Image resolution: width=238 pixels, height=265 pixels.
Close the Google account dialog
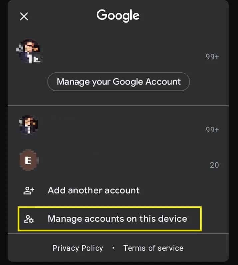coord(24,16)
